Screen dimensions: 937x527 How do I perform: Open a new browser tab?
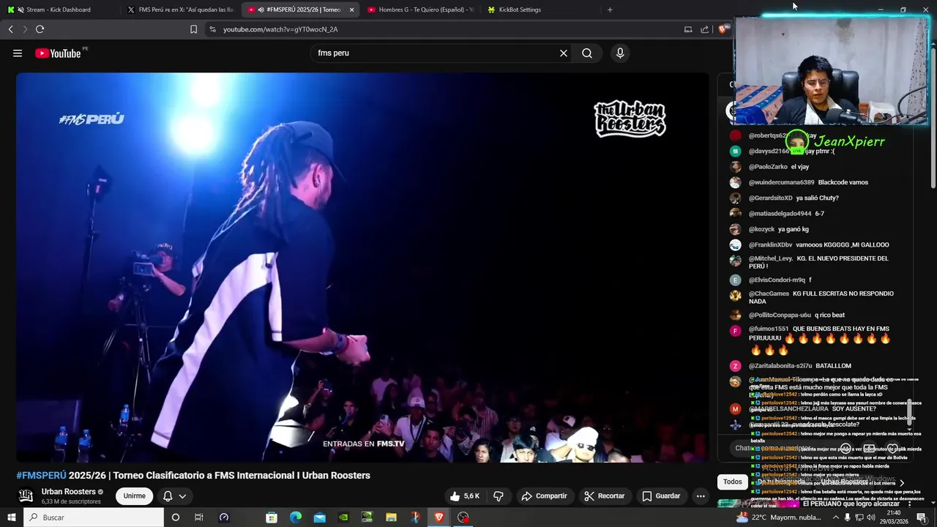(x=610, y=10)
